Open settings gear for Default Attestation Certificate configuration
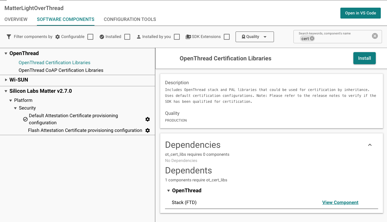 [x=147, y=119]
